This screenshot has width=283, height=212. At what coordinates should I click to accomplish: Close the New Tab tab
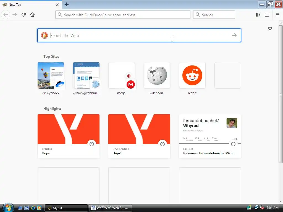click(x=57, y=5)
